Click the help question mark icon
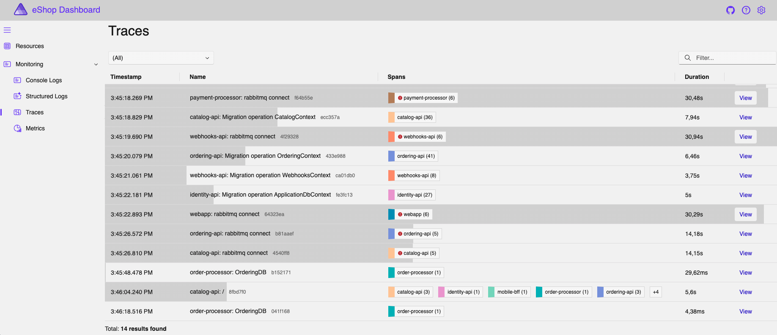 tap(746, 10)
